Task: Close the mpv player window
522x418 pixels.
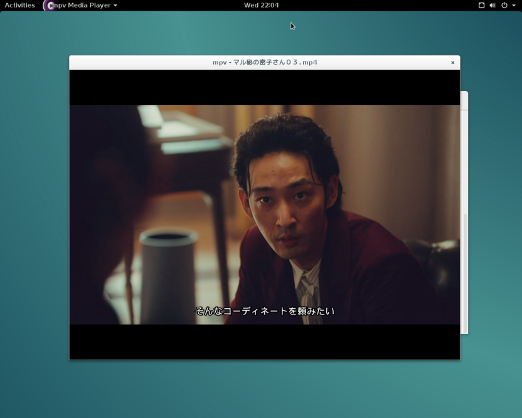Action: click(453, 63)
